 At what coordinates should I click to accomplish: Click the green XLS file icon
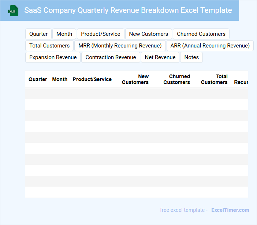tap(14, 11)
